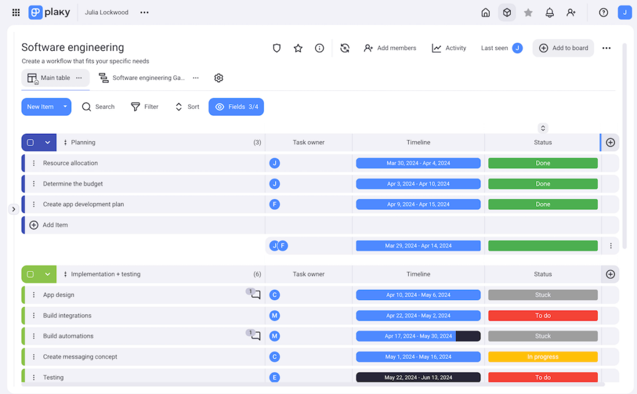The height and width of the screenshot is (394, 637).
Task: Click the Help question mark icon
Action: (x=603, y=12)
